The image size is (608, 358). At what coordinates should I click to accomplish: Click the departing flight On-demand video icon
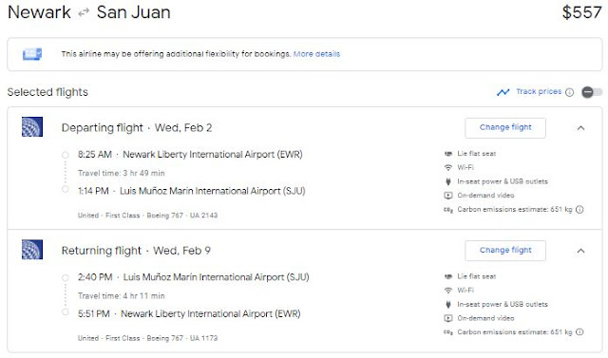click(x=448, y=196)
